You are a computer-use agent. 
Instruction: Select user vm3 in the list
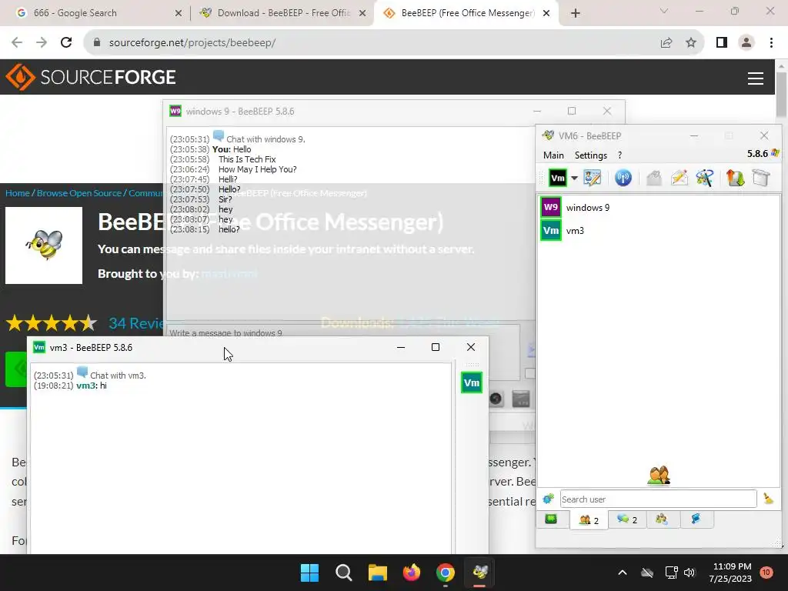[575, 231]
